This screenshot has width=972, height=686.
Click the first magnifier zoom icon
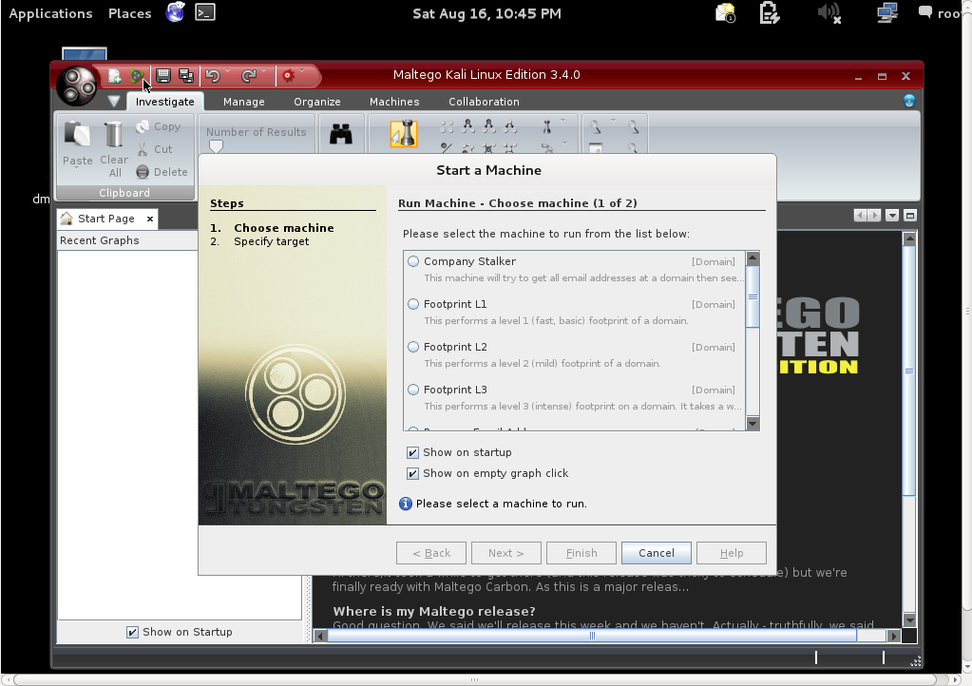pyautogui.click(x=596, y=127)
